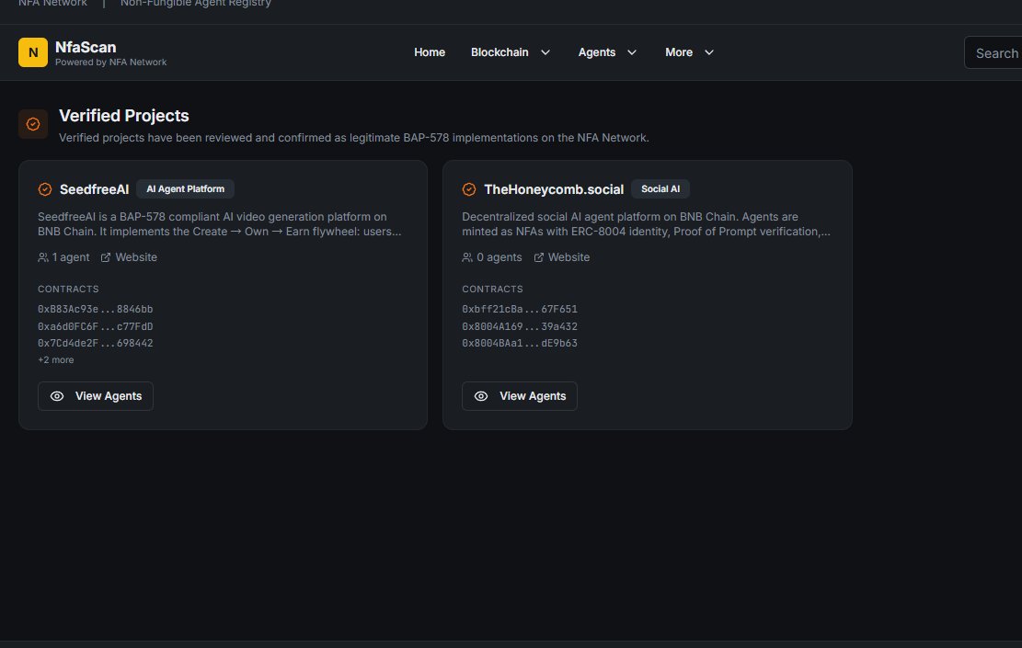Click the verified check icon beside SeedfreeAI
The height and width of the screenshot is (648, 1022).
point(45,189)
